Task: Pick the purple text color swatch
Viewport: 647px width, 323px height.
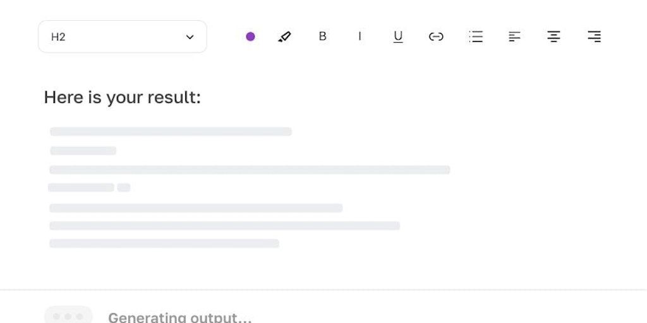Action: click(x=250, y=37)
